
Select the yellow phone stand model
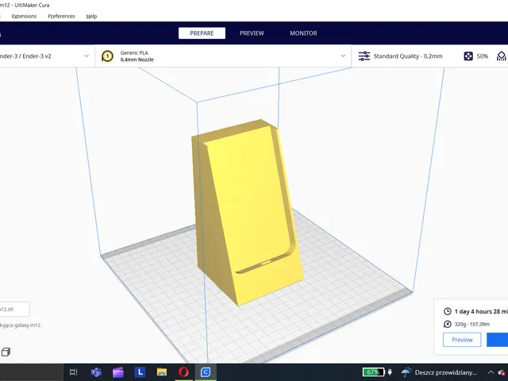[x=248, y=210]
